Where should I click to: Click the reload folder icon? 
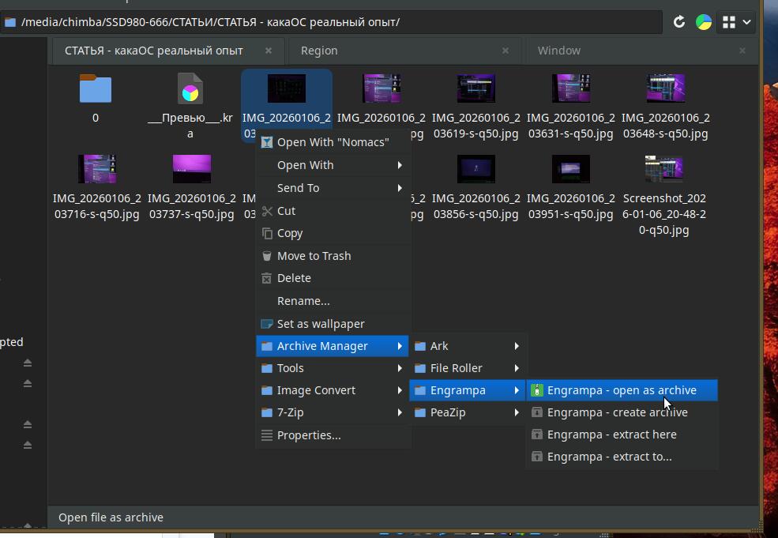coord(678,22)
